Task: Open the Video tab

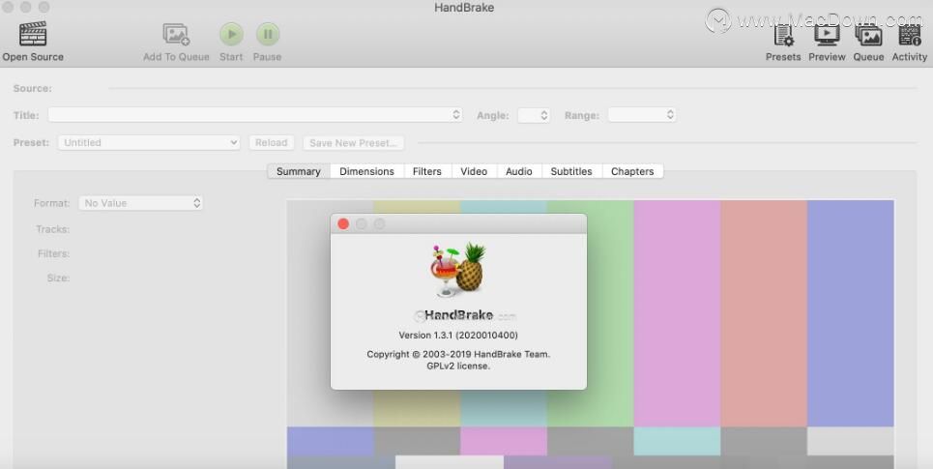Action: click(474, 171)
